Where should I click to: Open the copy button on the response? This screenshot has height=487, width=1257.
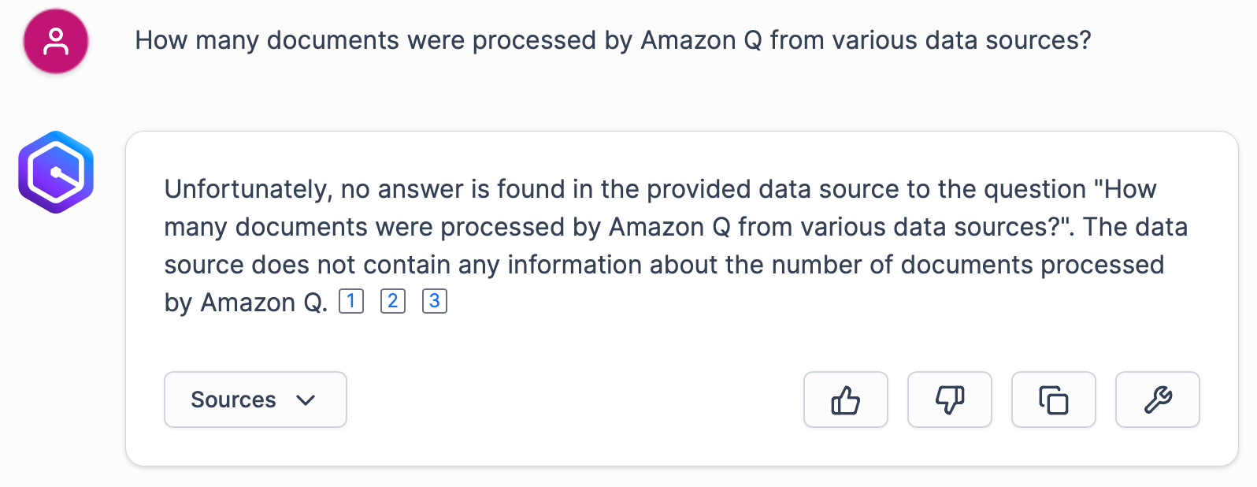click(1053, 400)
